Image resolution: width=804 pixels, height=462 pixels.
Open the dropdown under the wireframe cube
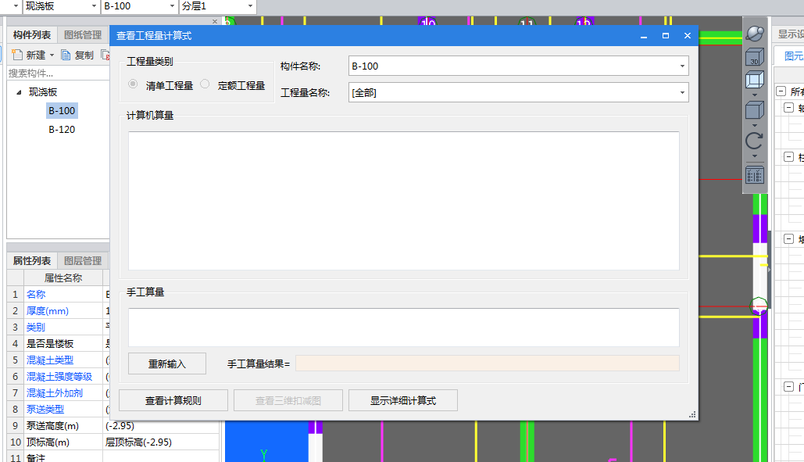pyautogui.click(x=754, y=95)
